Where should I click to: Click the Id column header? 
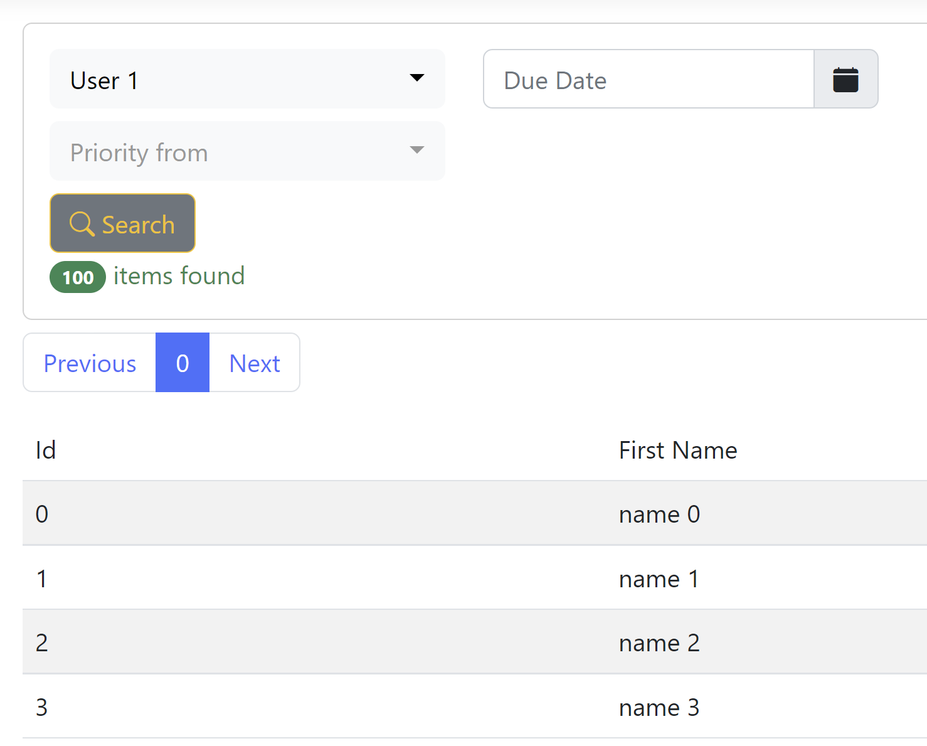[46, 450]
